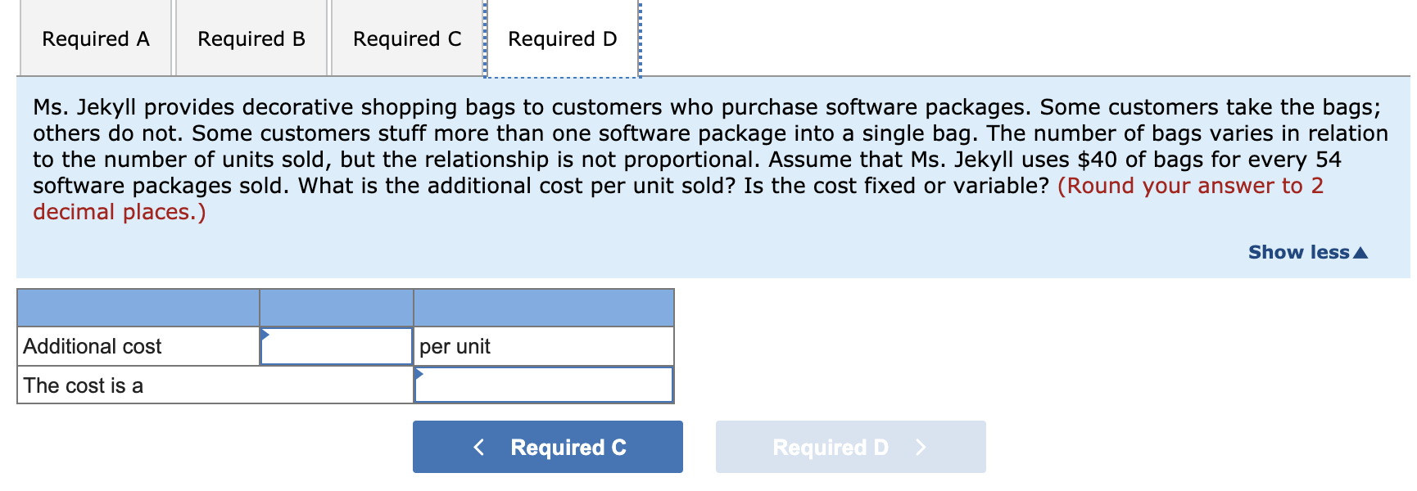Viewport: 1417px width, 491px height.
Task: Click the blue triangle marker on Additional cost cell
Action: pyautogui.click(x=264, y=334)
